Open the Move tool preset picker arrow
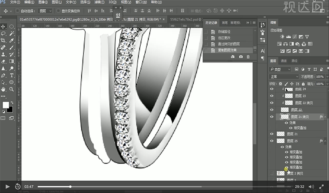329x193 pixels. 11,11
